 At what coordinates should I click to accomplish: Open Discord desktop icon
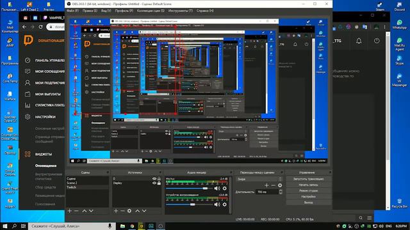(399, 6)
